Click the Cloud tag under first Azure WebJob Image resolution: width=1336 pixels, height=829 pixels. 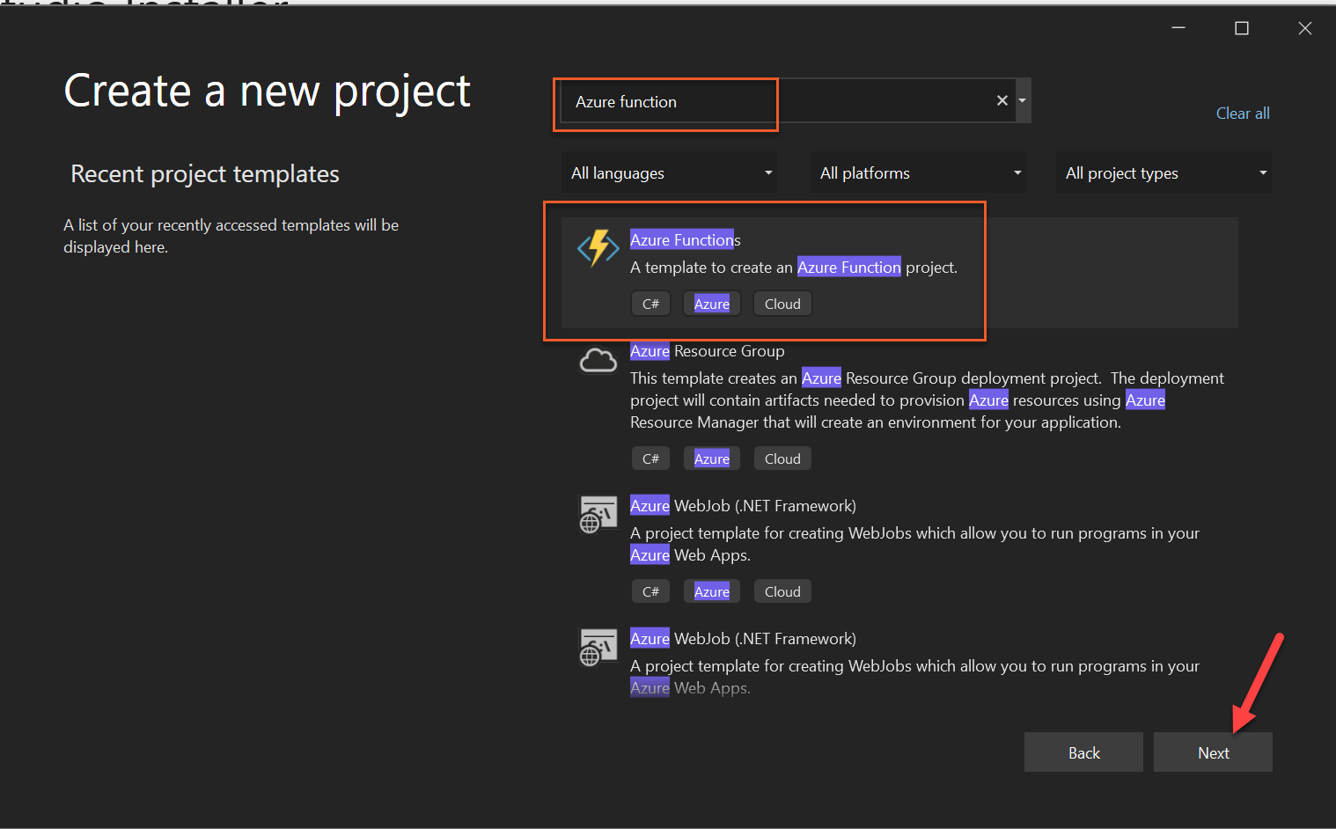[x=782, y=591]
